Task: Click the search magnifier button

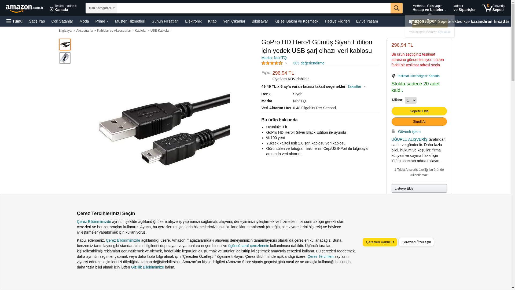Action: click(x=396, y=8)
